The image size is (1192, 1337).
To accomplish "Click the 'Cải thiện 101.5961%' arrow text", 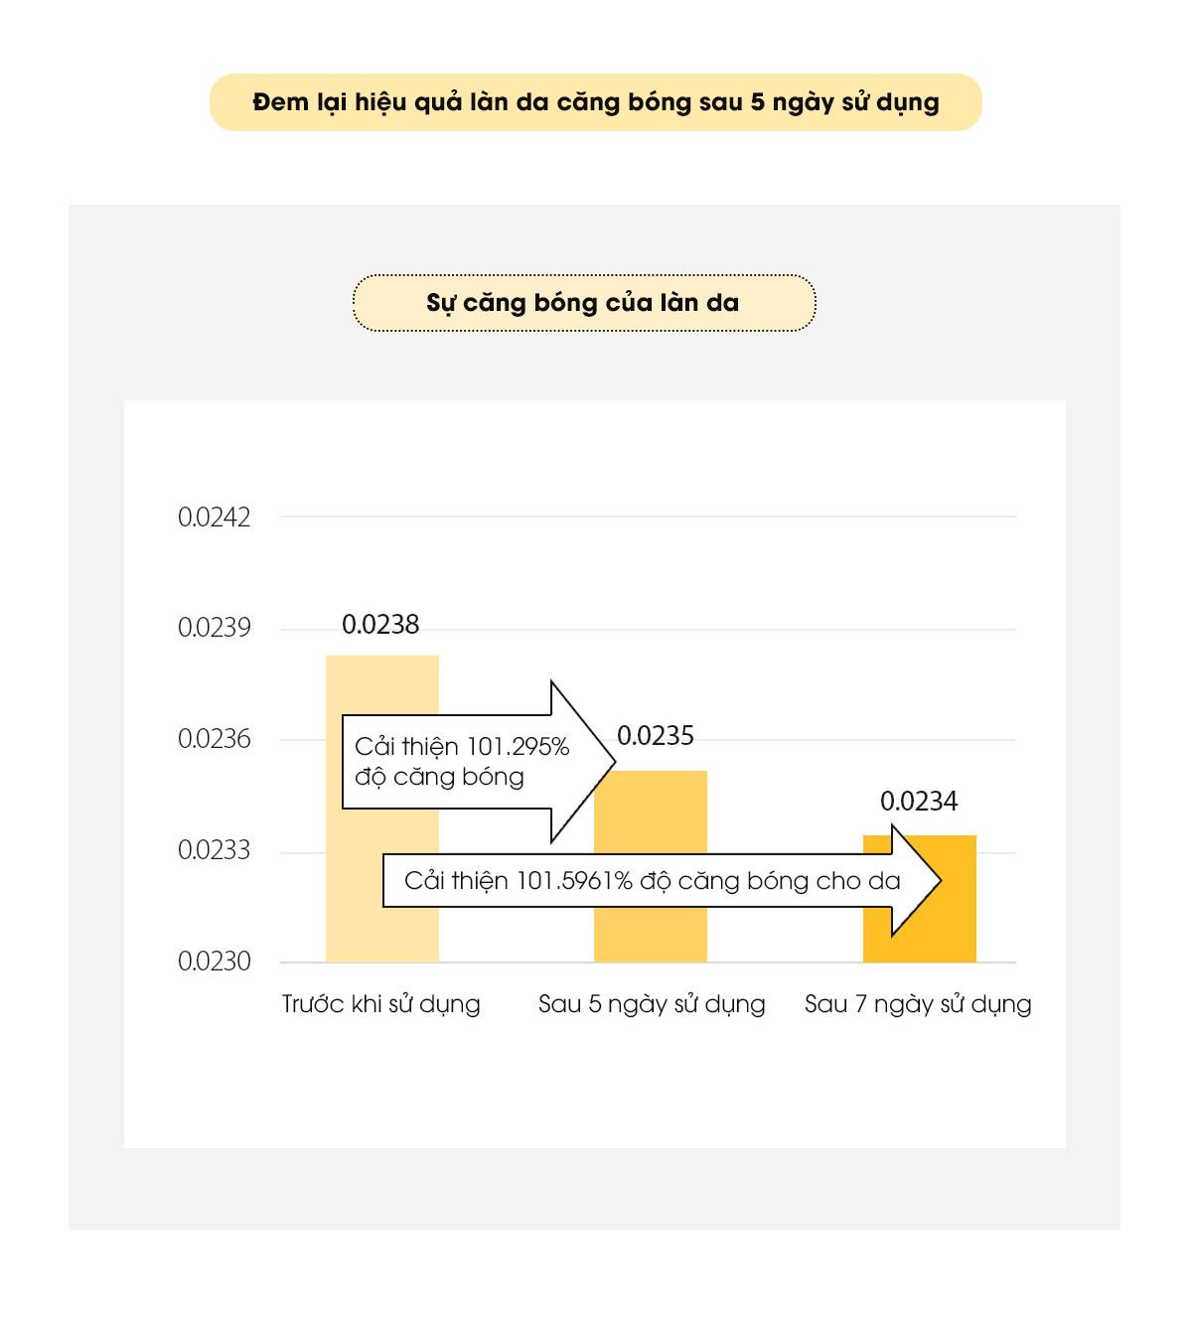I will [652, 881].
